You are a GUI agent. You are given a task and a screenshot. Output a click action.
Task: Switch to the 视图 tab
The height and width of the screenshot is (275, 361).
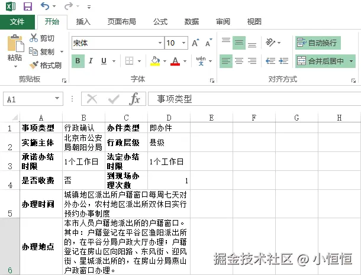point(254,22)
